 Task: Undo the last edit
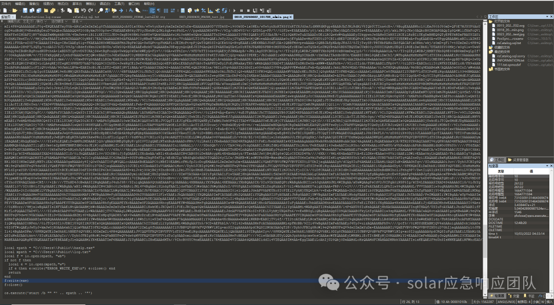[84, 10]
